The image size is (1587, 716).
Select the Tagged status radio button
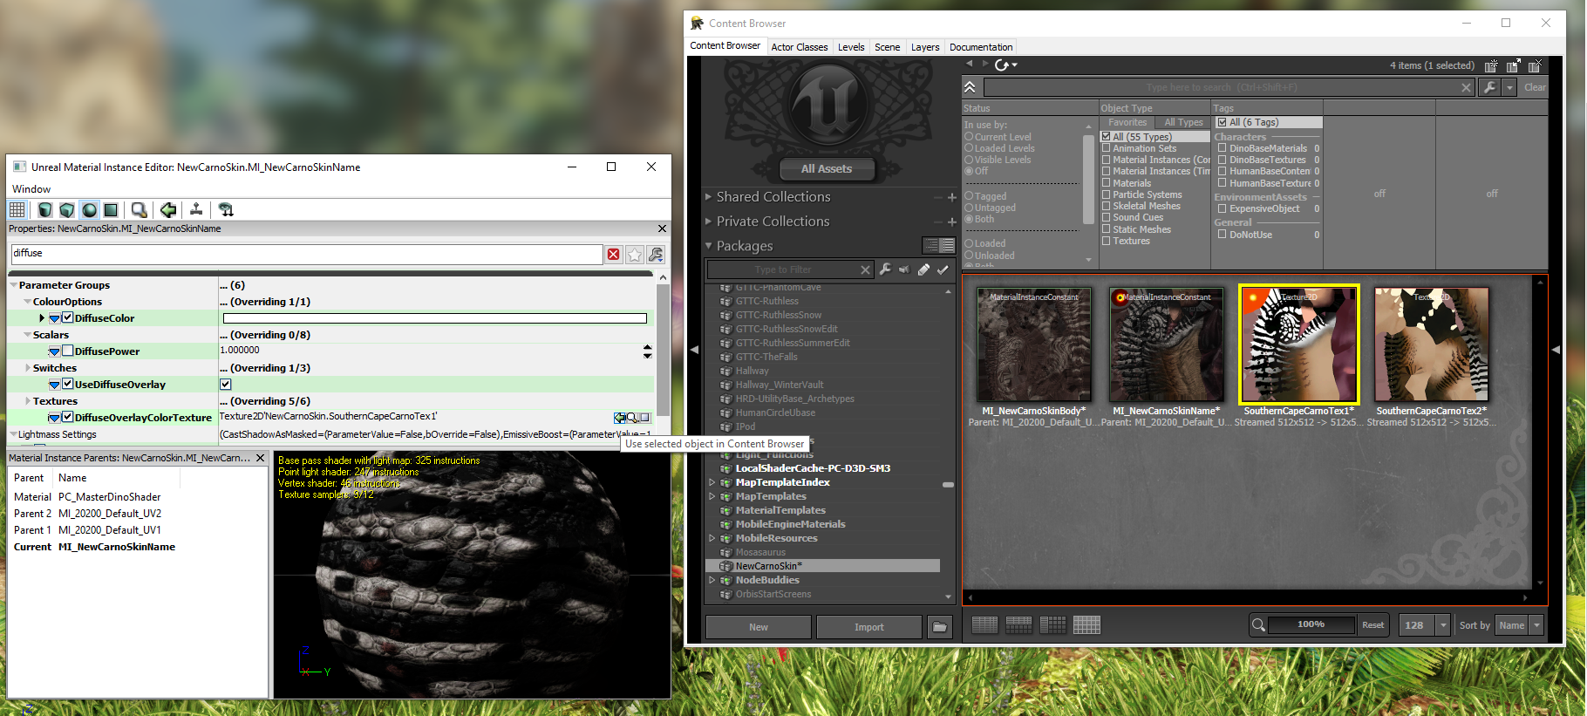click(969, 196)
